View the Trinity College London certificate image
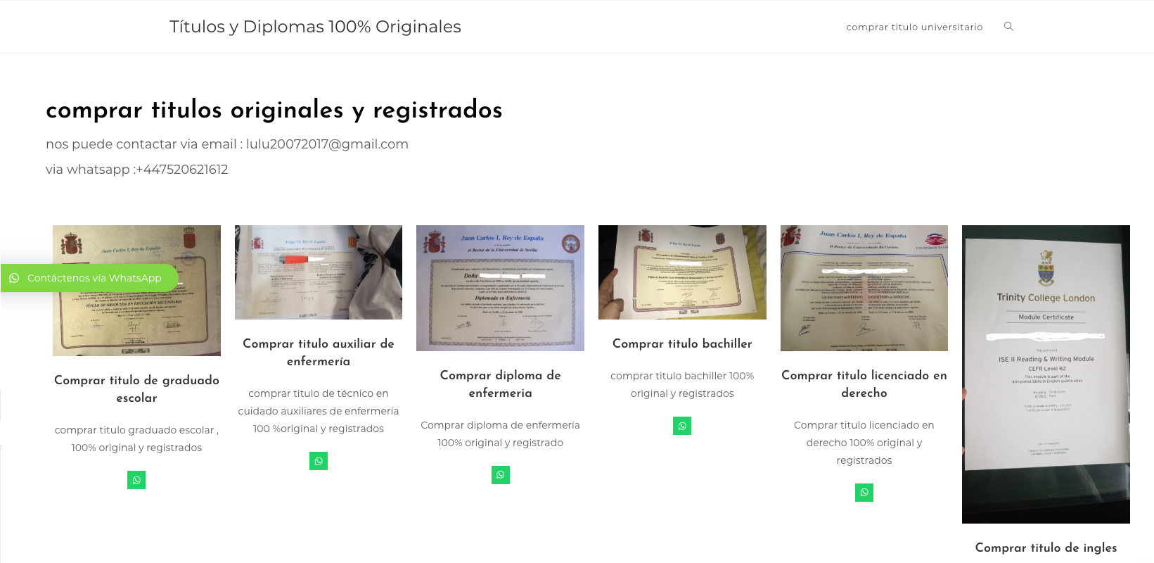Image resolution: width=1154 pixels, height=563 pixels. click(1046, 374)
